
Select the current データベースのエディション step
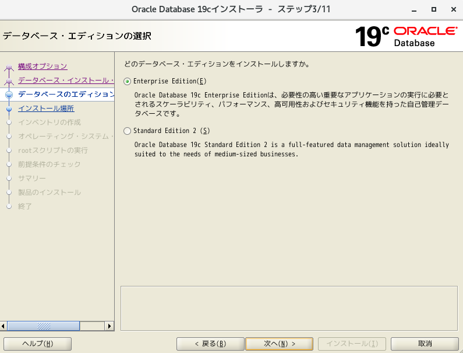(x=66, y=94)
